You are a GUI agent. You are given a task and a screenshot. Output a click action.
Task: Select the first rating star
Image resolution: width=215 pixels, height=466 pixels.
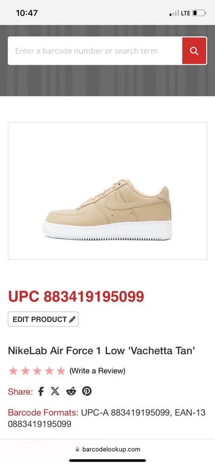[13, 370]
